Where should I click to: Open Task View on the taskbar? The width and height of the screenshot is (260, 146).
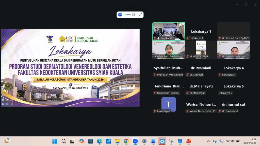[x=72, y=141]
